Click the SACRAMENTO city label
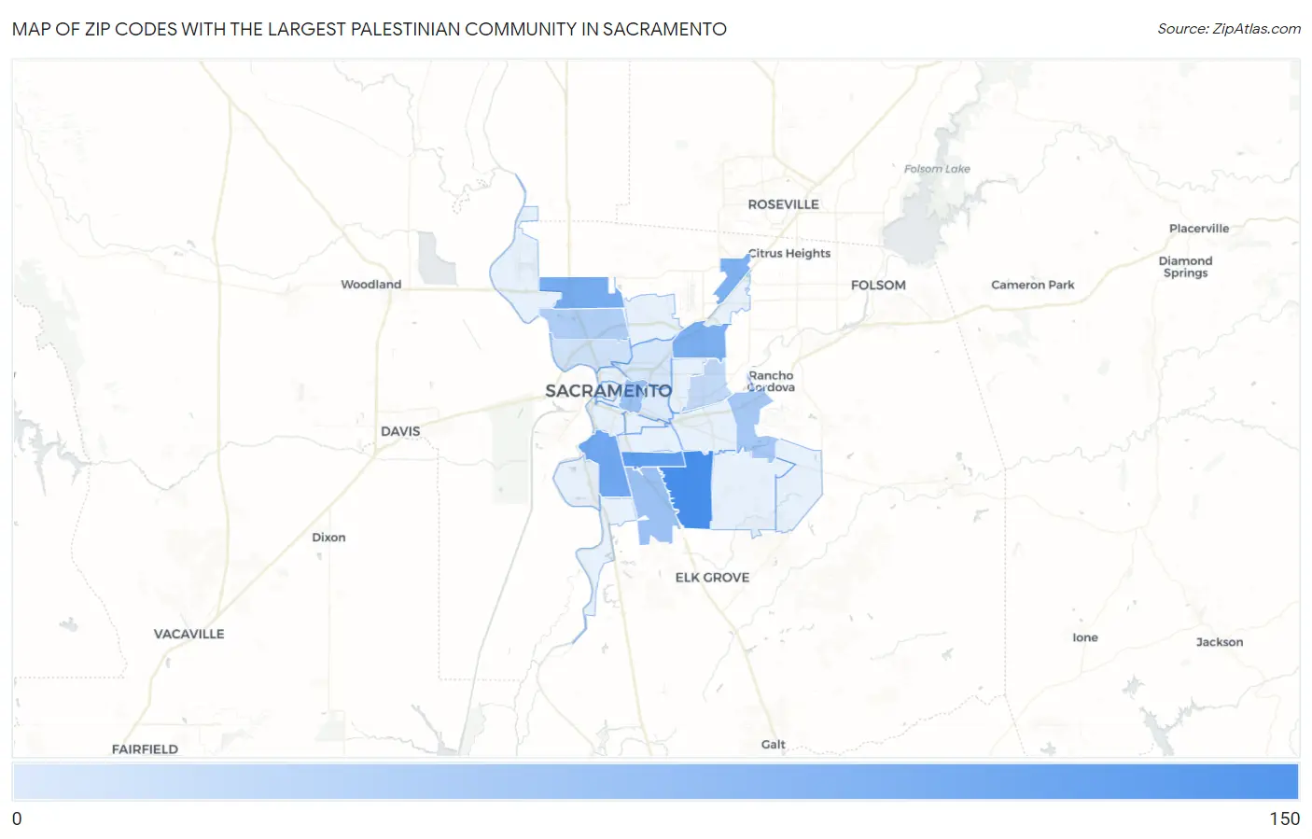Viewport: 1312px width, 839px height. [x=608, y=391]
